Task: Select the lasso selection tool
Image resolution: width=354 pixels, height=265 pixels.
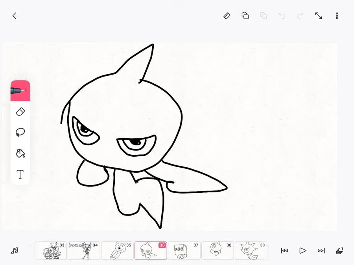Action: [20, 132]
